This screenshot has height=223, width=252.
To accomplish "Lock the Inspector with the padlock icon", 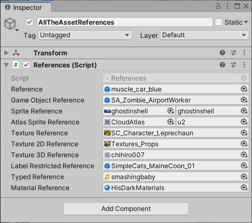I will pos(218,6).
